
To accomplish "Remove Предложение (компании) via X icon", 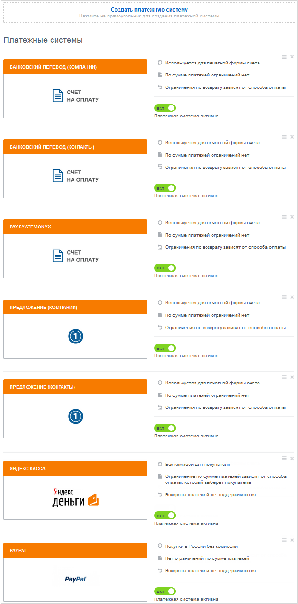I will [x=292, y=297].
